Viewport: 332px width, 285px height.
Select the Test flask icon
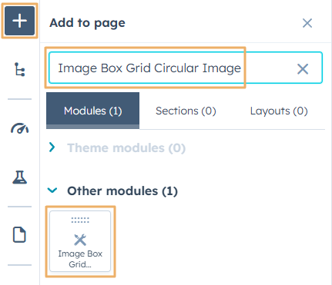tap(20, 177)
